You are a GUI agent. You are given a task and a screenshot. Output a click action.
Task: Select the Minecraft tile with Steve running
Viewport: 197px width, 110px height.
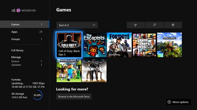click(x=69, y=70)
